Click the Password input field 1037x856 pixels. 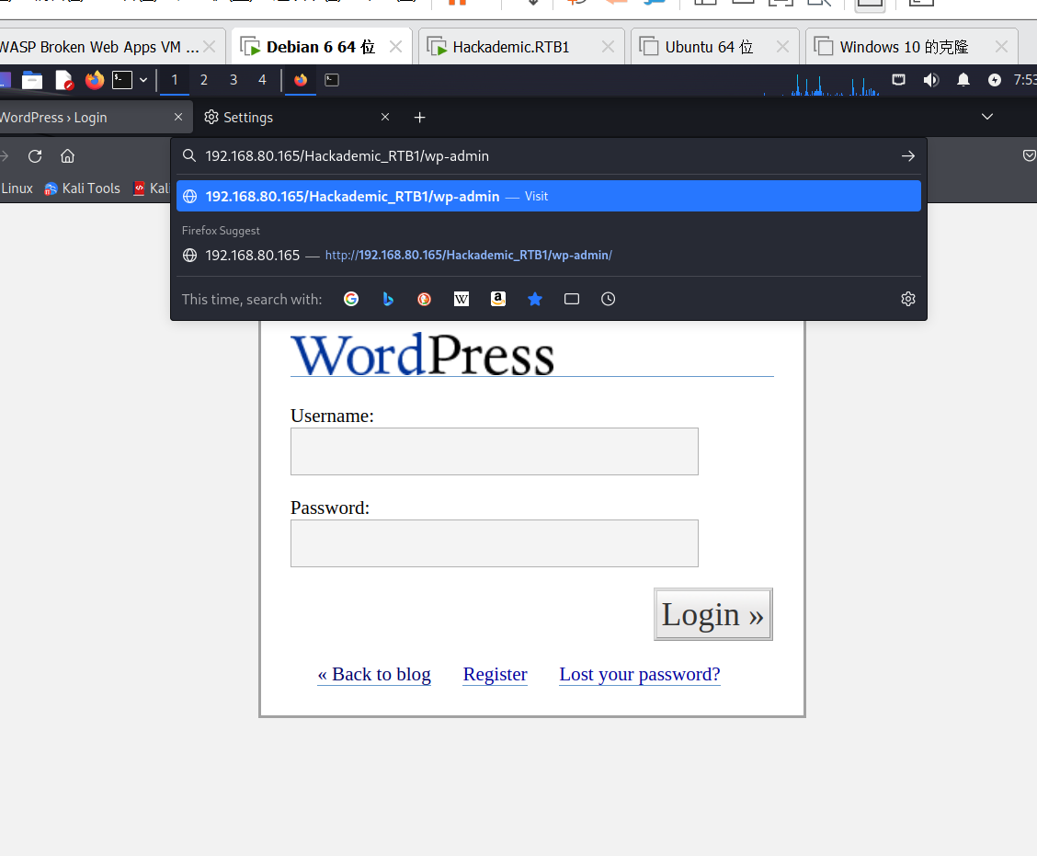pyautogui.click(x=494, y=543)
